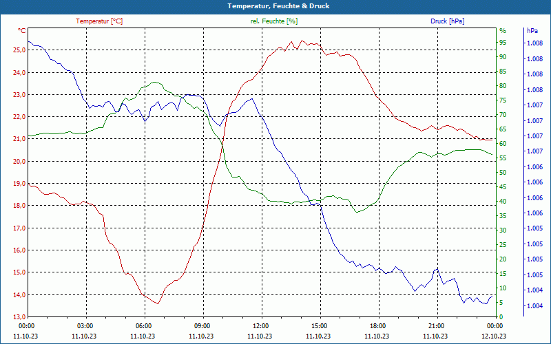This screenshot has width=551, height=344.
Task: Click the '17,0' temperature axis value
Action: pos(19,228)
